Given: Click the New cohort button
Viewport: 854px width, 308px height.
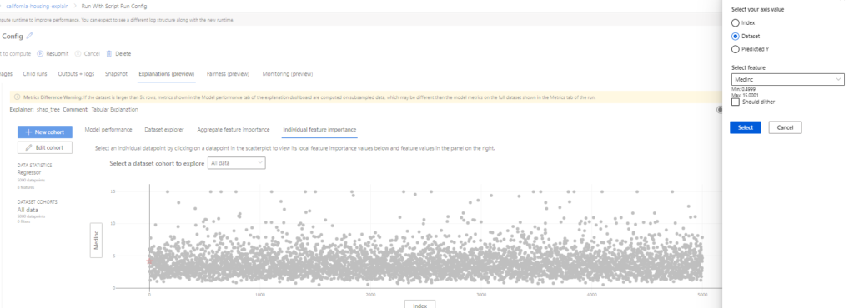Looking at the screenshot, I should tap(45, 132).
